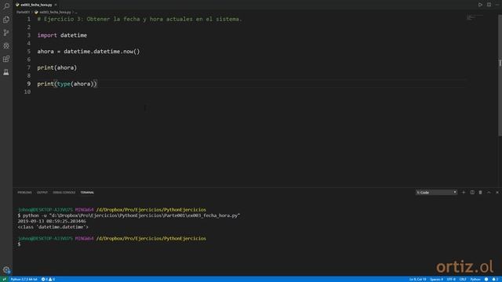Click the remote indicator in status bar
This screenshot has height=282, width=502.
(4, 280)
